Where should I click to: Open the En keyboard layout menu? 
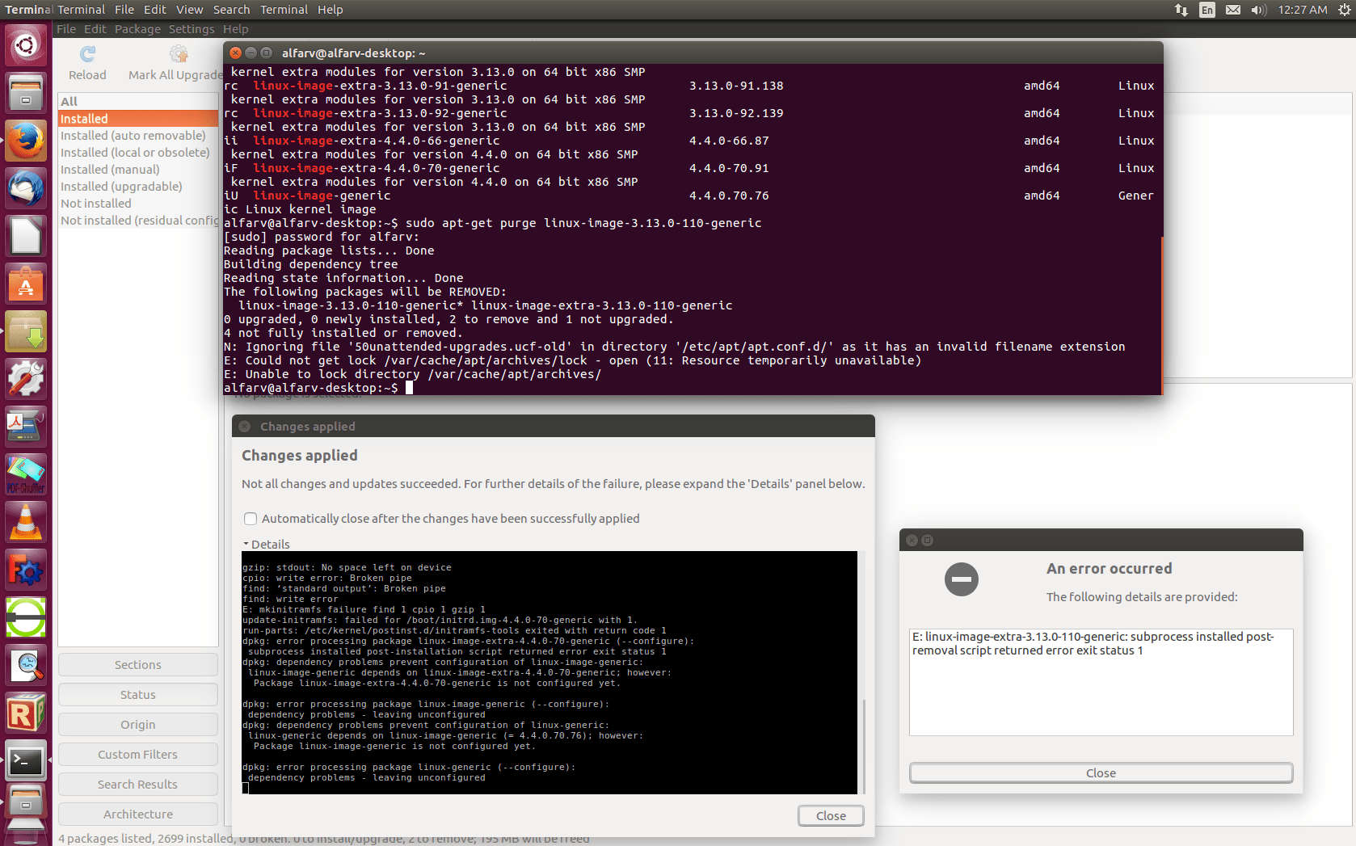point(1207,10)
